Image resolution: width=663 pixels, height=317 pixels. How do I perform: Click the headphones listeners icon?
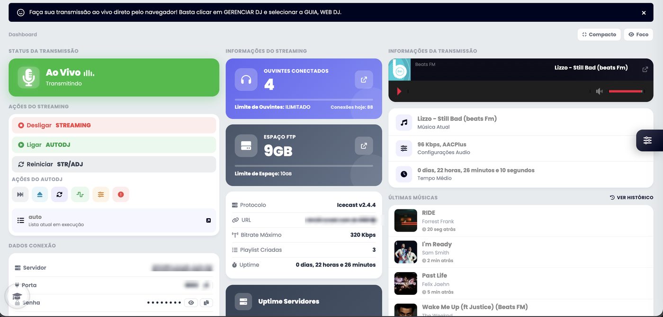pyautogui.click(x=246, y=80)
